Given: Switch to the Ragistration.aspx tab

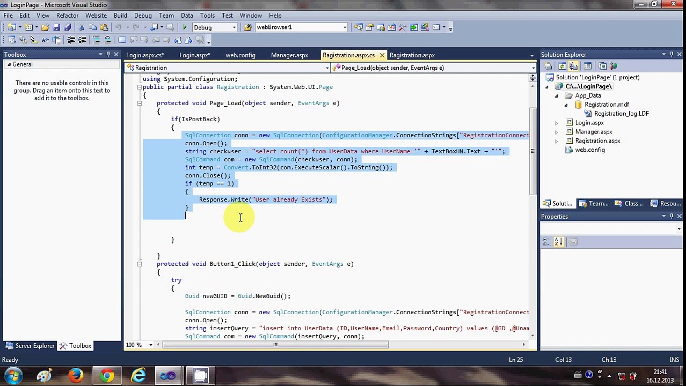Looking at the screenshot, I should (412, 55).
